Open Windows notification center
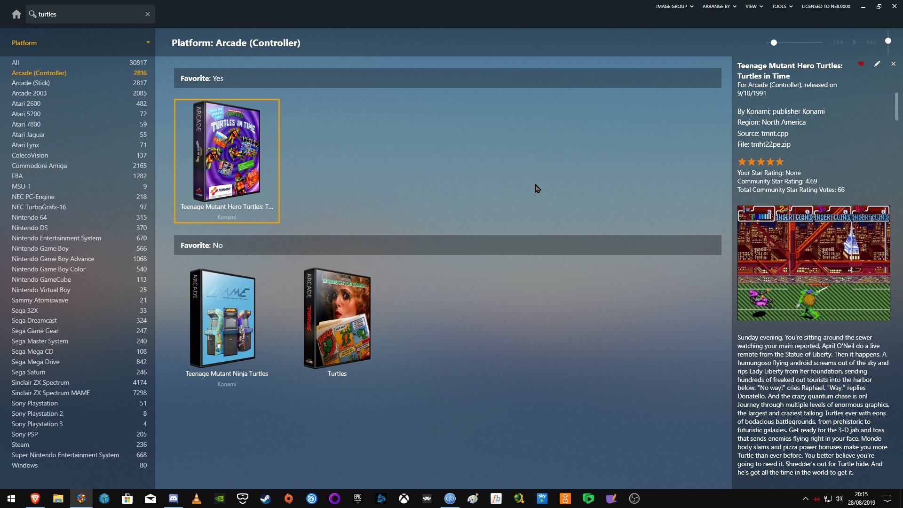 click(x=887, y=499)
